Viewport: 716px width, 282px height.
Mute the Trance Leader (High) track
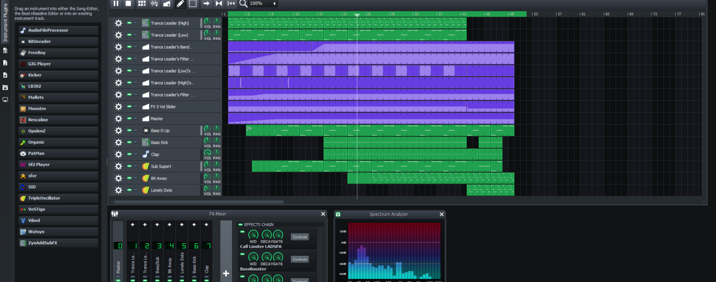130,23
